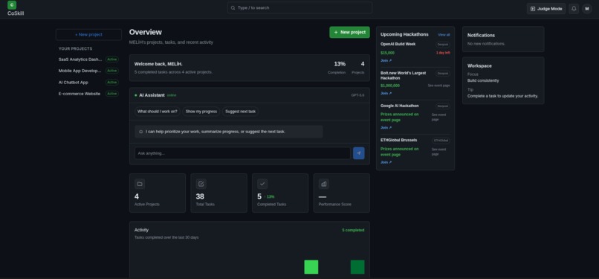Viewport: 599px width, 279px height.
Task: Click the sidebar + New project button
Action: pos(88,34)
